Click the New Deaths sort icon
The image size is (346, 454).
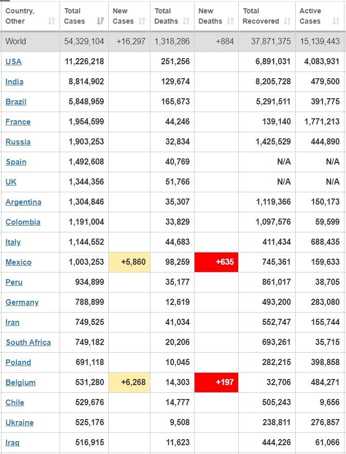pyautogui.click(x=230, y=21)
